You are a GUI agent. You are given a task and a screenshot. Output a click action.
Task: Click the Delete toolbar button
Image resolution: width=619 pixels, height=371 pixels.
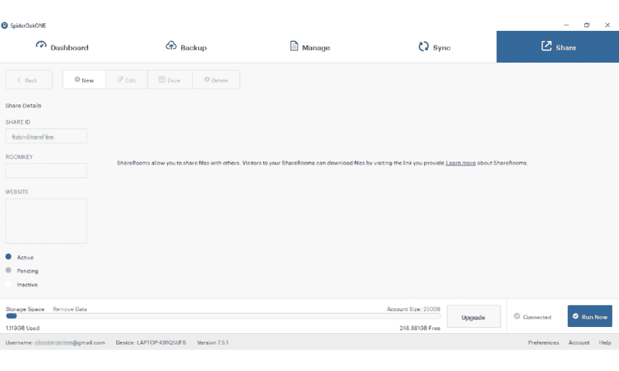[x=216, y=80]
